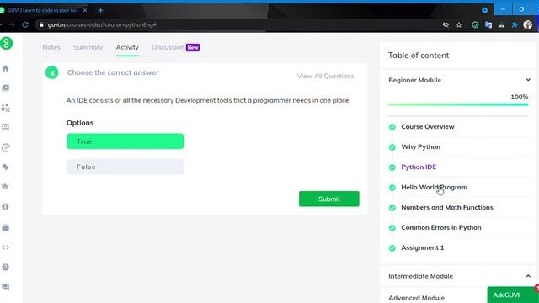Click the browser address bar URL

(x=102, y=24)
